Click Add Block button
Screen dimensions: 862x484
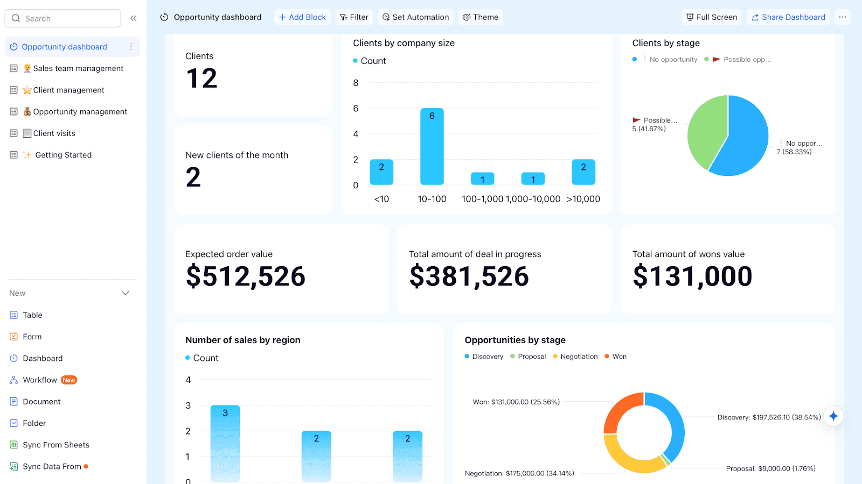pos(302,17)
